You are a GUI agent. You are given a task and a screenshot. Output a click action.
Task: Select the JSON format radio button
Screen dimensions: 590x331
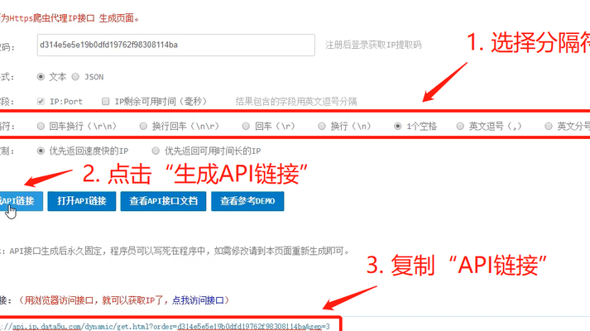click(75, 77)
